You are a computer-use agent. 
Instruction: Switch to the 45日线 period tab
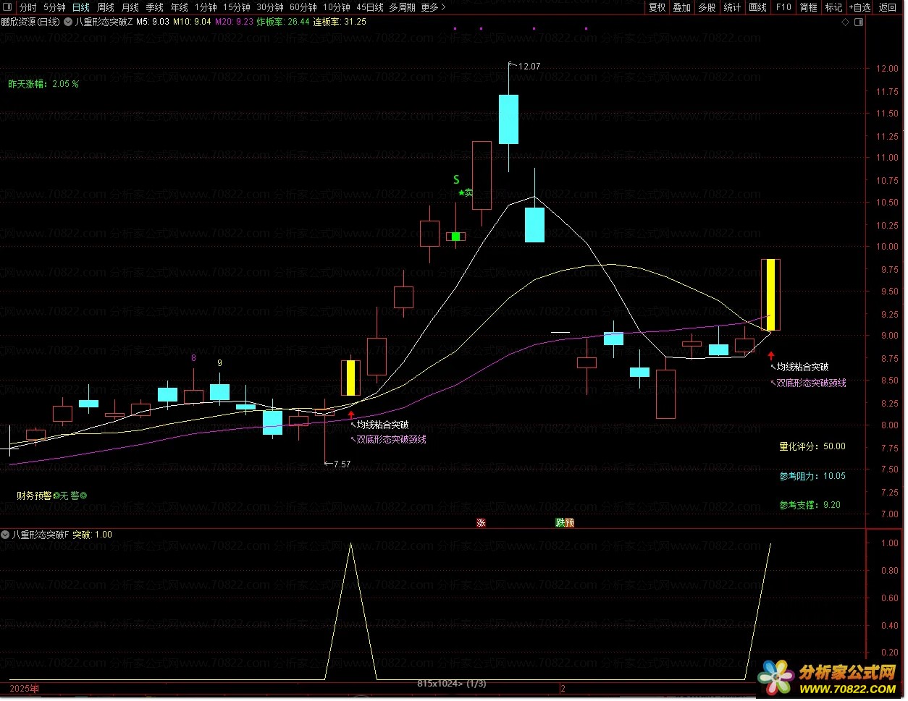[370, 7]
